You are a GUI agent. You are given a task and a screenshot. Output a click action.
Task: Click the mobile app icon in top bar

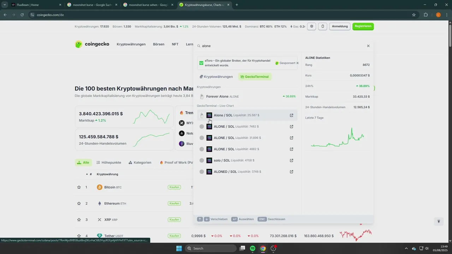coord(322,26)
